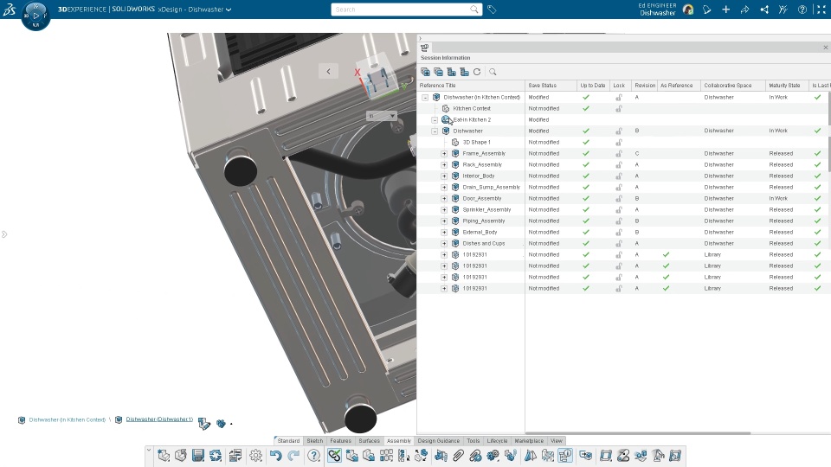The width and height of the screenshot is (831, 467).
Task: Expand the Drain_Sump_Assembly node
Action: tap(444, 188)
